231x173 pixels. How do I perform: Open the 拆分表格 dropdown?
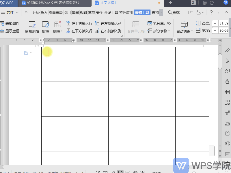tap(159, 31)
